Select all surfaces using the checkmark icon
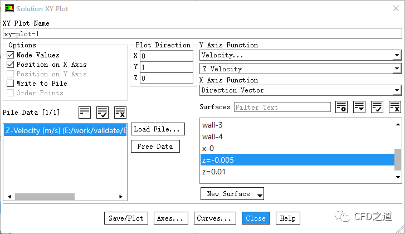The width and height of the screenshot is (405, 234). [x=377, y=107]
